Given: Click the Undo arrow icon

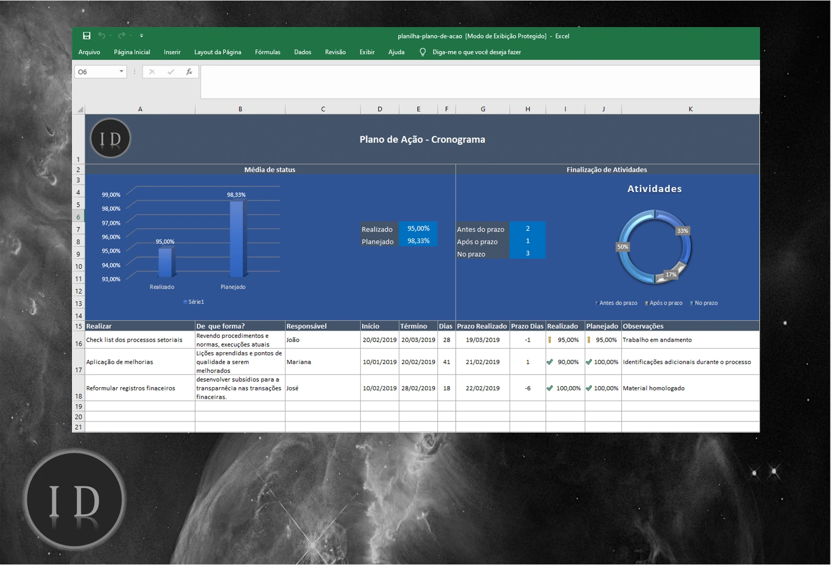Looking at the screenshot, I should [102, 35].
